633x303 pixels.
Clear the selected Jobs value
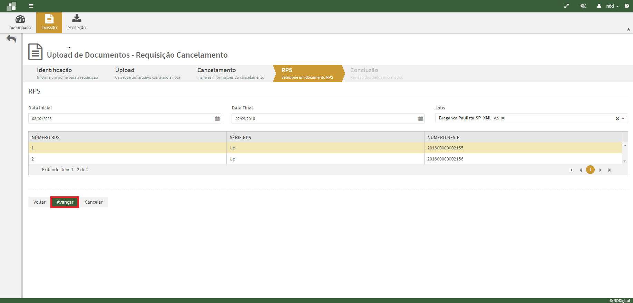coord(617,118)
